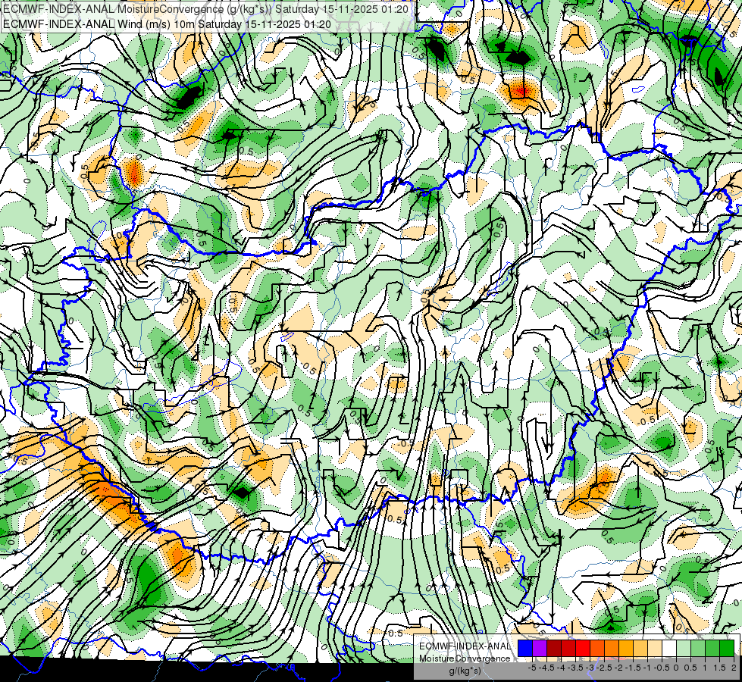Pick legend swatch between -3 and -2.5
The image size is (742, 682).
tap(597, 648)
